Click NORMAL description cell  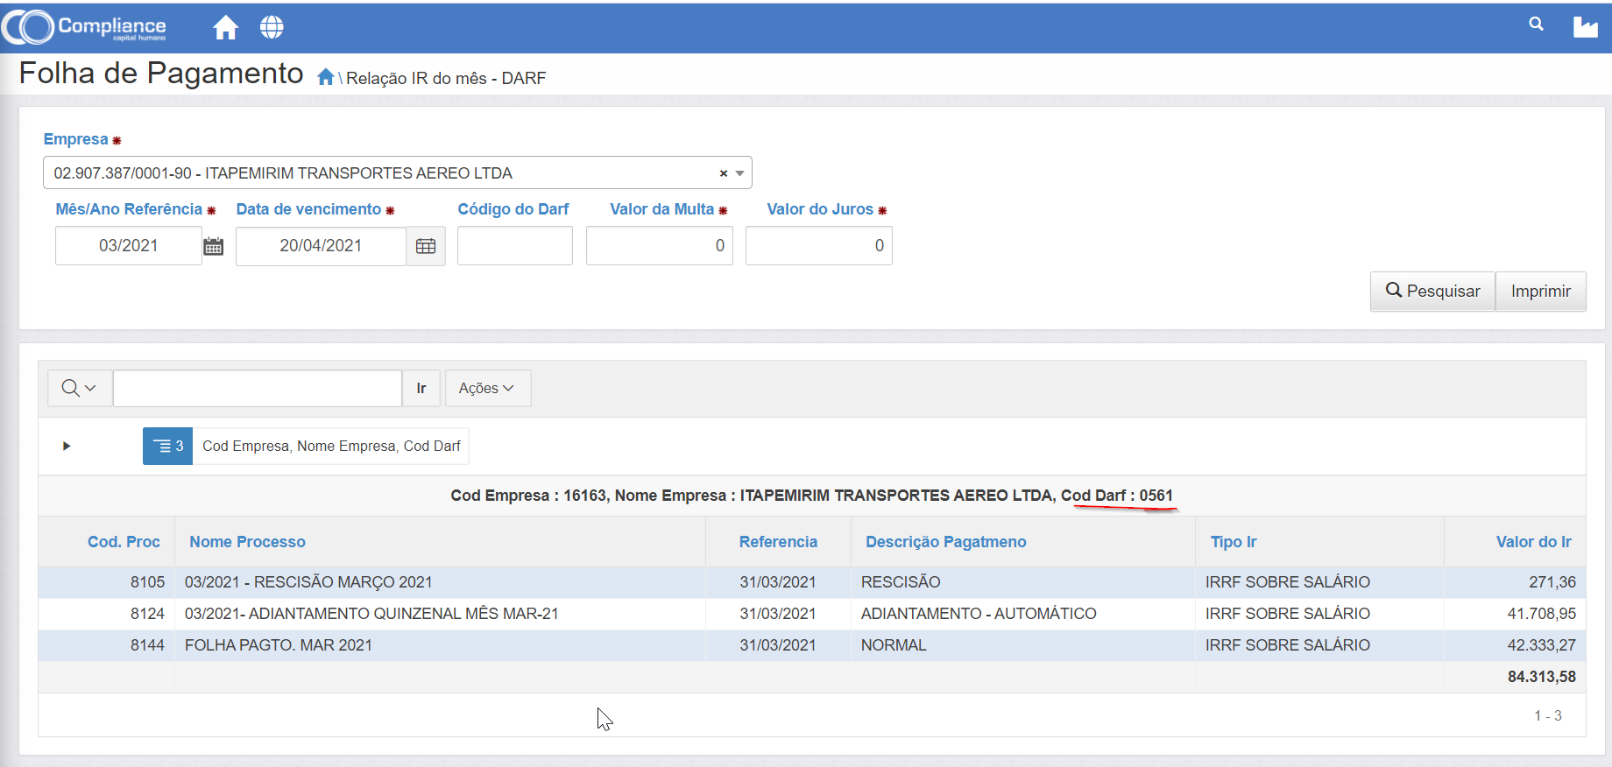pos(894,645)
